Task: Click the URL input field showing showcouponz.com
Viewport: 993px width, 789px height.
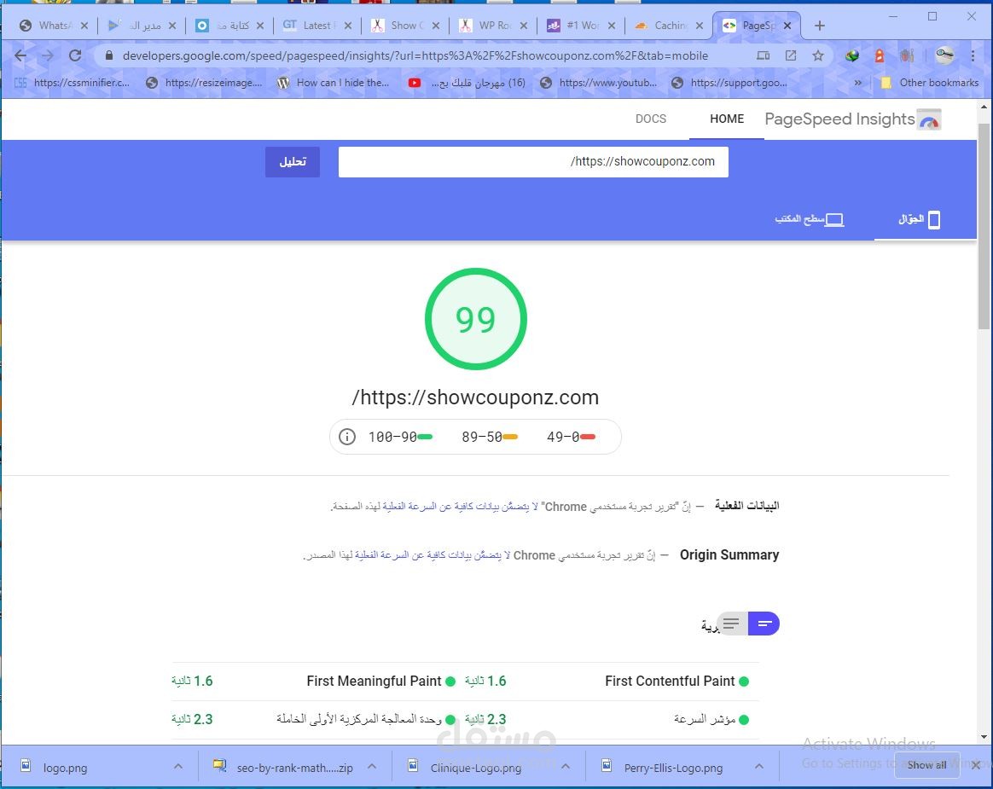Action: coord(533,162)
